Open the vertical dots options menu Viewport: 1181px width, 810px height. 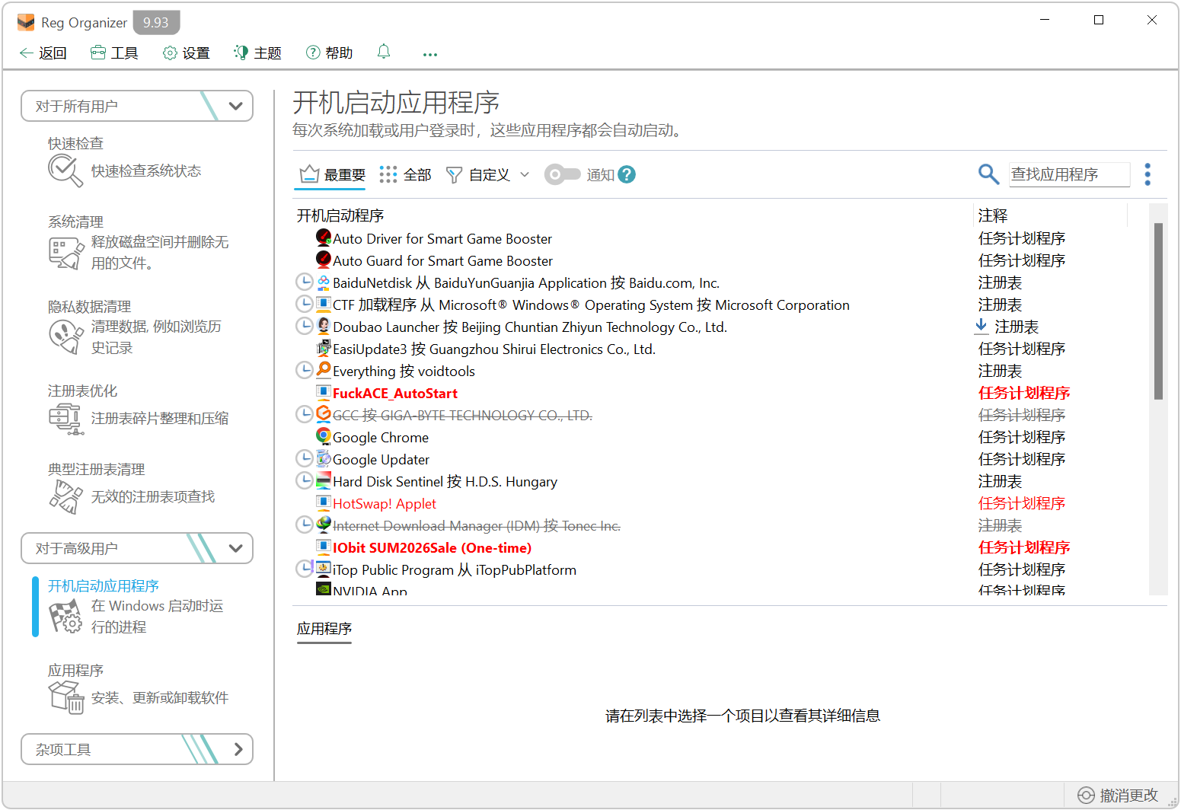(1147, 174)
